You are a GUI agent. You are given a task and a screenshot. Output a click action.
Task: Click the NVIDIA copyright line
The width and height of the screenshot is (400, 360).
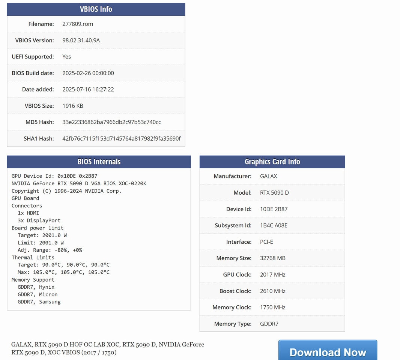tap(66, 191)
